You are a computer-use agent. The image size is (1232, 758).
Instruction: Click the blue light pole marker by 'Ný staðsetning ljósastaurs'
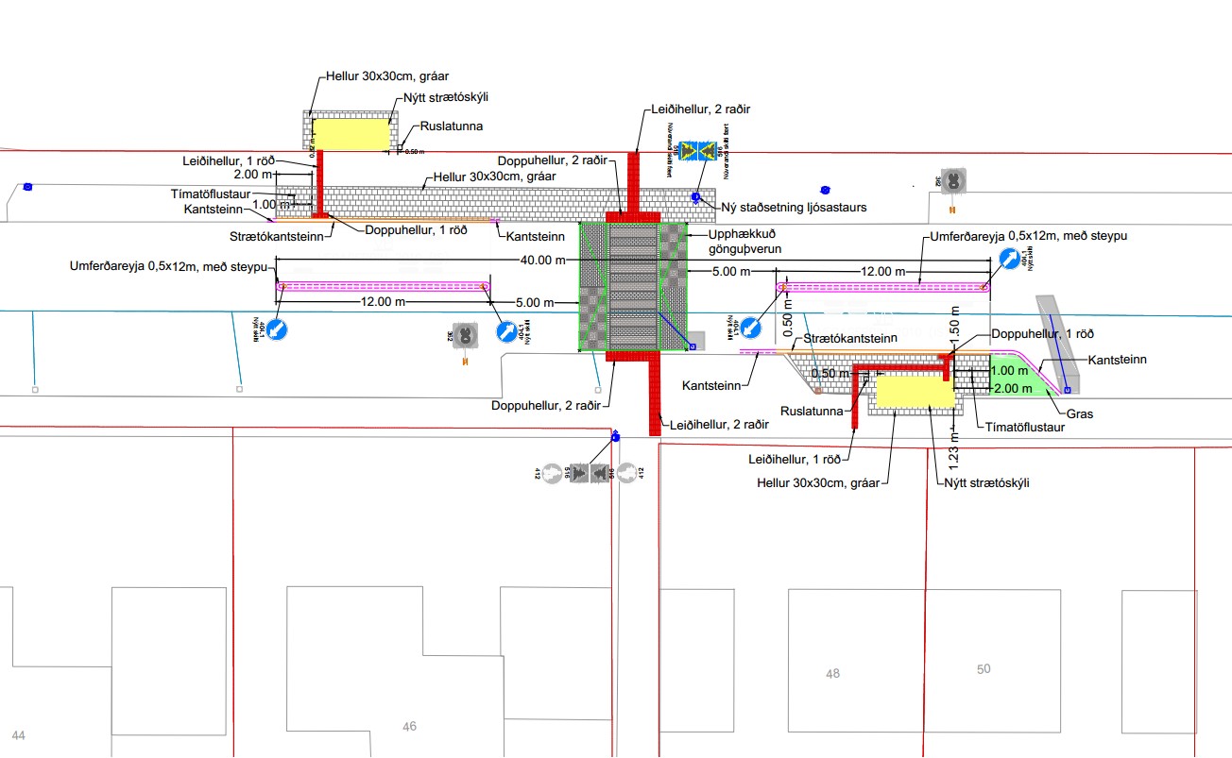pos(695,197)
